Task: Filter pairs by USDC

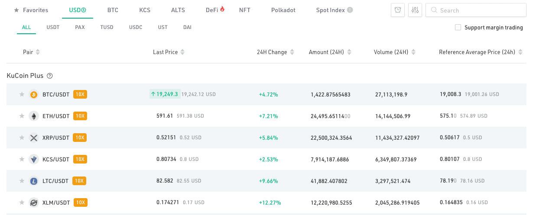Action: [136, 27]
